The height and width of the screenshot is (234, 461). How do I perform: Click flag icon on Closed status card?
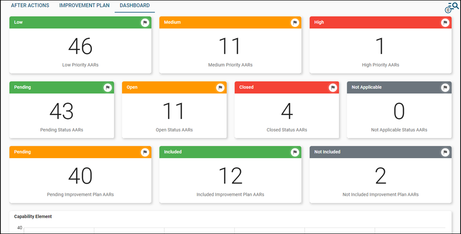tap(333, 87)
